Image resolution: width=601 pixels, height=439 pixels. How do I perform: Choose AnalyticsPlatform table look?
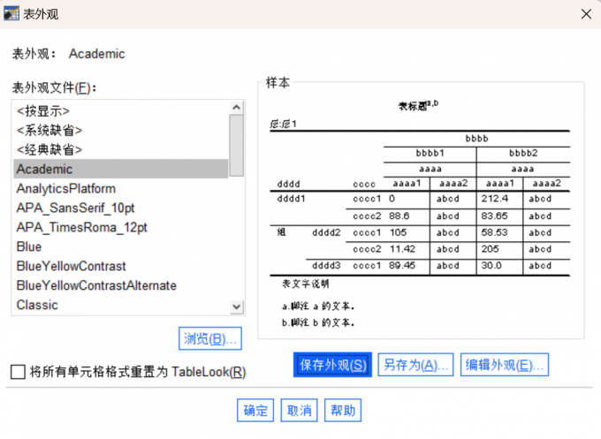click(121, 188)
